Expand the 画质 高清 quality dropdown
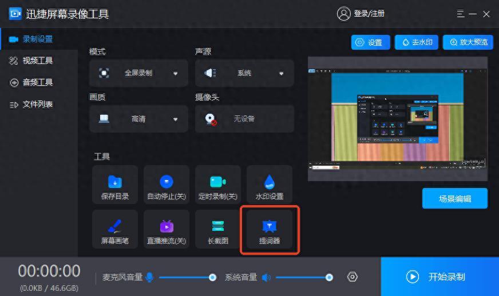This screenshot has height=296, width=499. click(x=138, y=119)
